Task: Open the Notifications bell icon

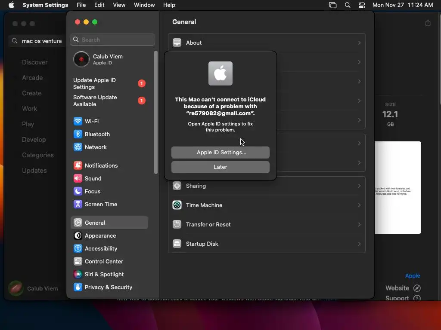Action: tap(78, 165)
